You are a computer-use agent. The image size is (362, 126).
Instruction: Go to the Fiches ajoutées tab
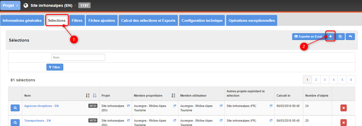[102, 20]
